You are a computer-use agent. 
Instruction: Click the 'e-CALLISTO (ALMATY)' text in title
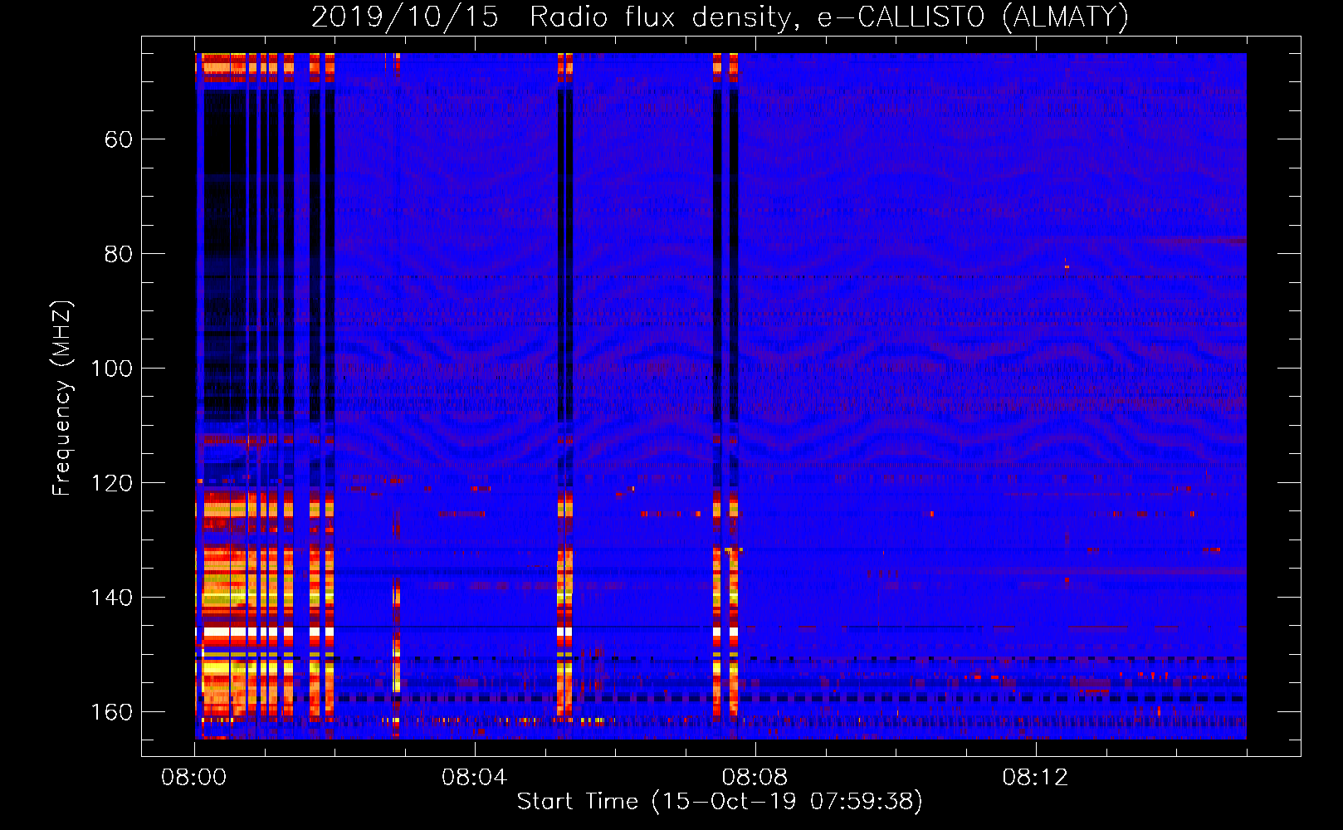pos(973,17)
